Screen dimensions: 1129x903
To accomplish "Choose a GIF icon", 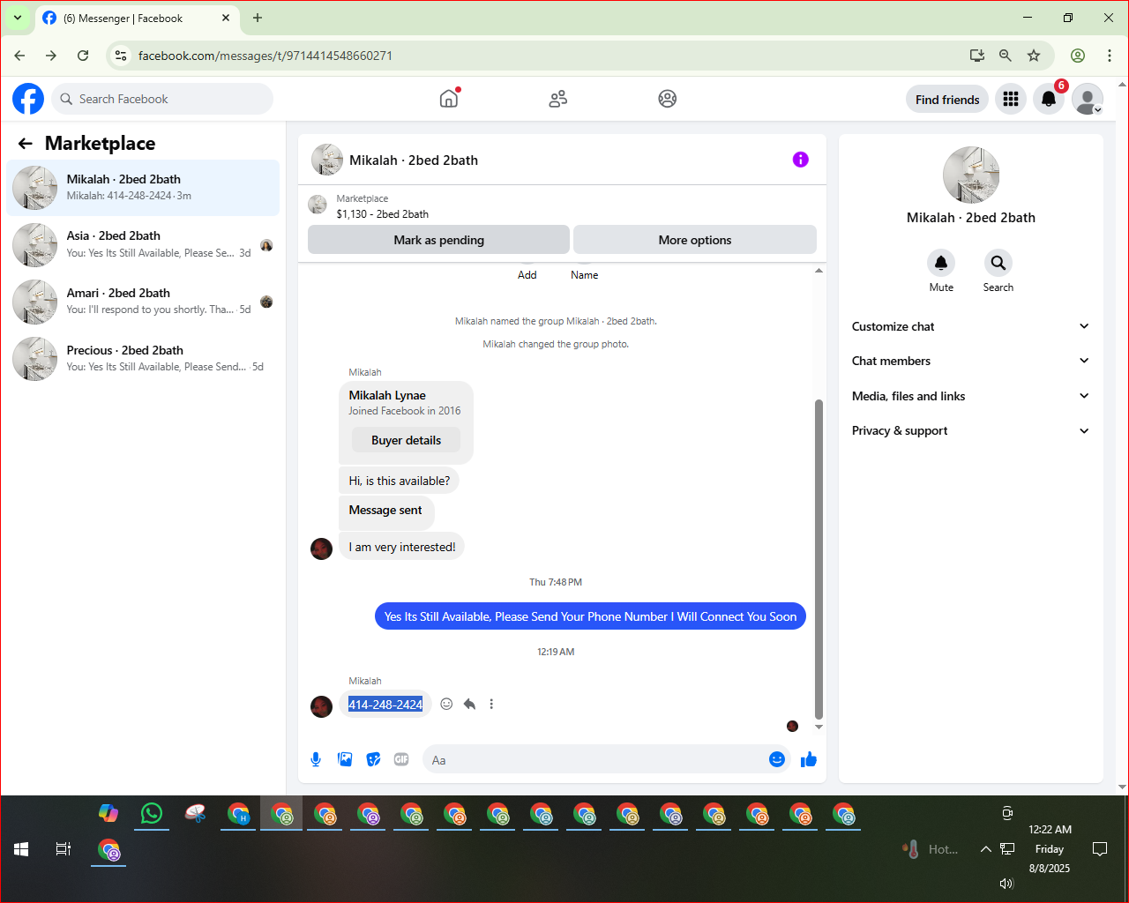I will click(x=401, y=759).
